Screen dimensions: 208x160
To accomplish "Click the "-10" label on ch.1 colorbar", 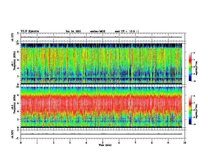I will (194, 81).
